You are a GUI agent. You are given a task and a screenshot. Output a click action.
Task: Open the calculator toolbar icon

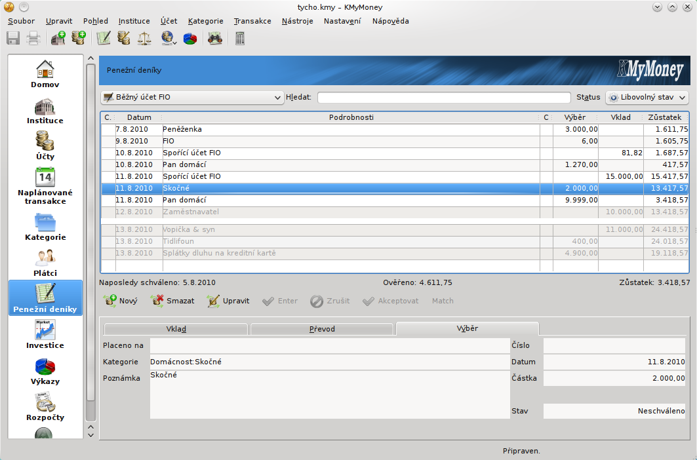click(x=240, y=39)
